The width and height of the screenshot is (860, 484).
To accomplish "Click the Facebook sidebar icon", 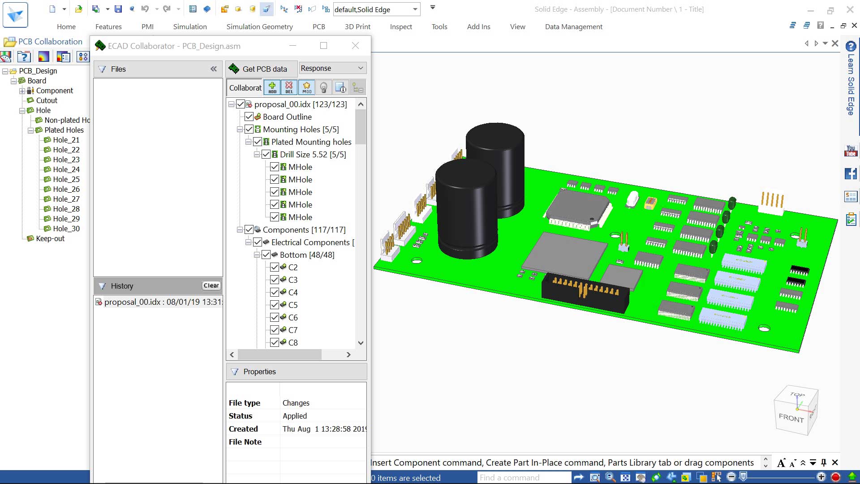I will 851,174.
